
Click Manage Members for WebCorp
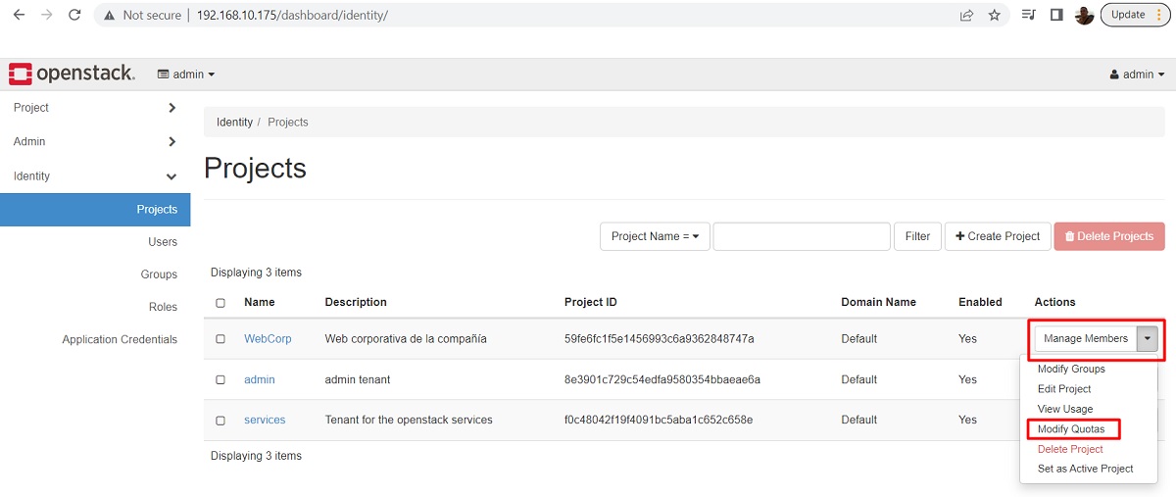[x=1085, y=339]
